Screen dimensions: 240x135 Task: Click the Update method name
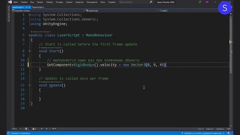[55, 85]
